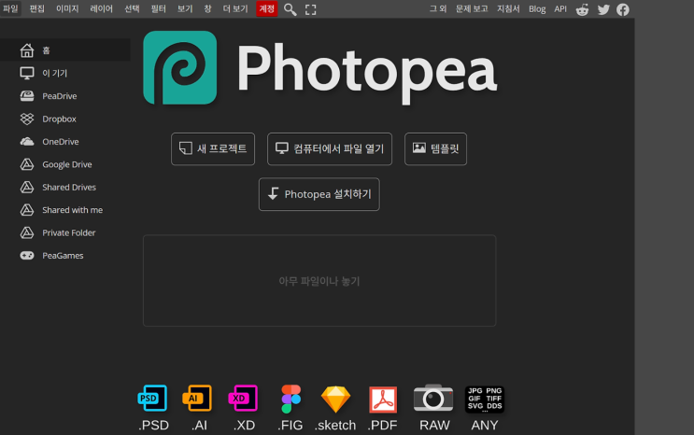Select the Dropbox sidebar label
The width and height of the screenshot is (694, 435).
pyautogui.click(x=59, y=119)
